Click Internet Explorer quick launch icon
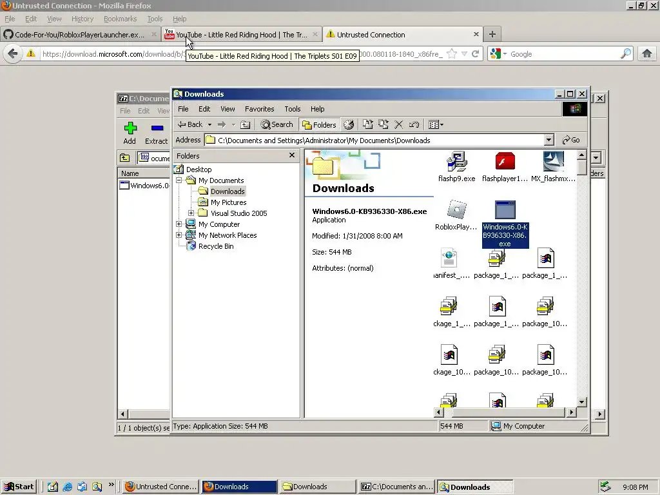 pyautogui.click(x=67, y=487)
